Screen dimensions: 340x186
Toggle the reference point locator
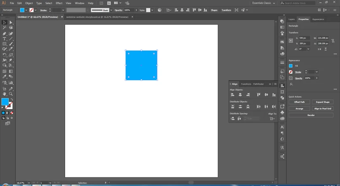pos(291,41)
